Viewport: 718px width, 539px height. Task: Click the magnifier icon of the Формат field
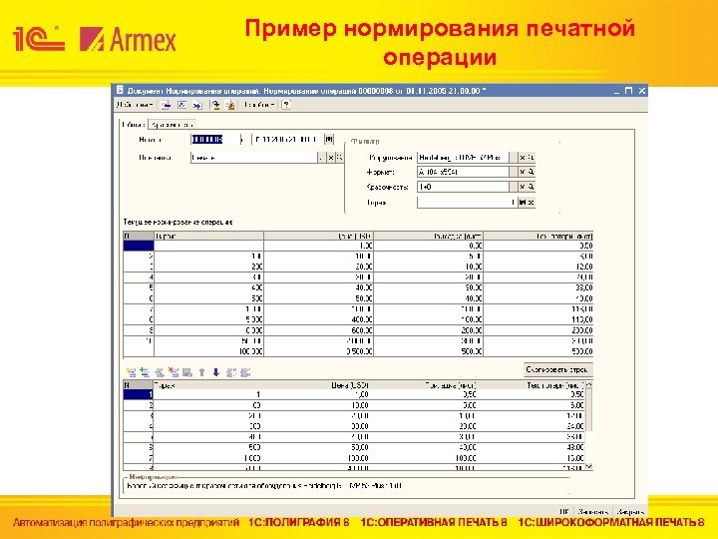[x=532, y=172]
